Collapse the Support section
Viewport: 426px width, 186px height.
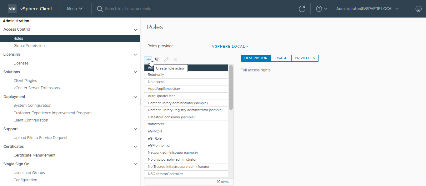135,129
